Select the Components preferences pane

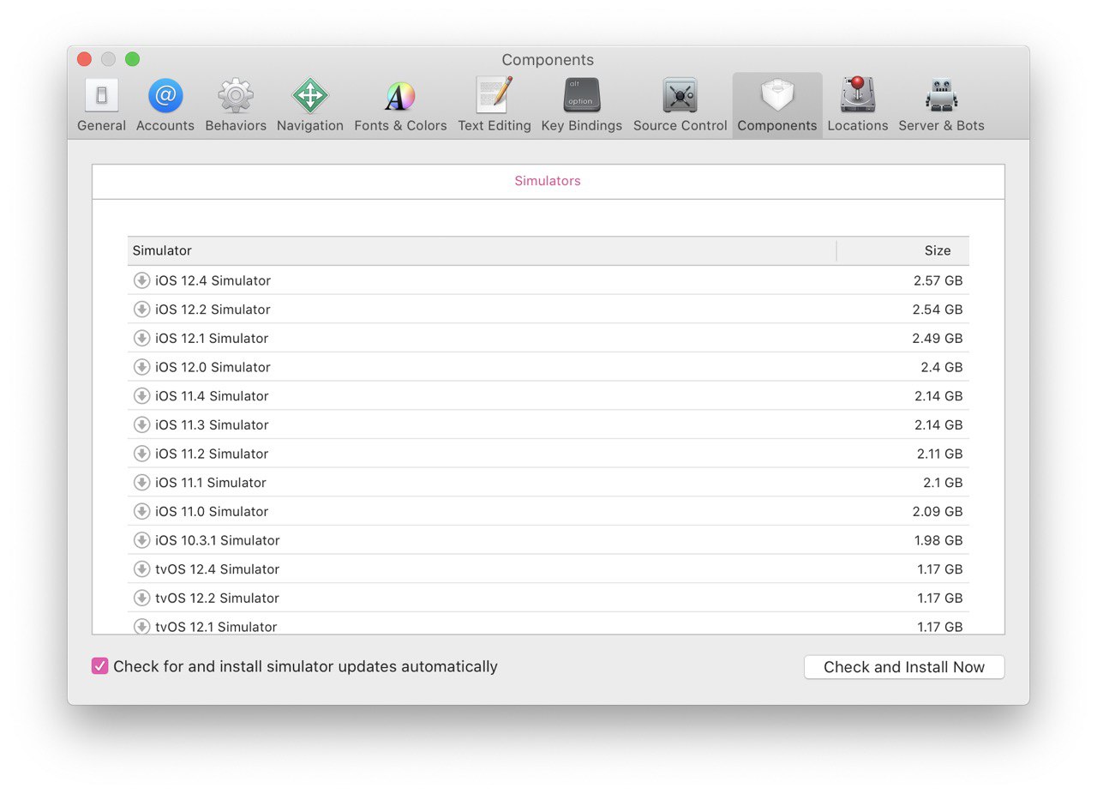[777, 105]
